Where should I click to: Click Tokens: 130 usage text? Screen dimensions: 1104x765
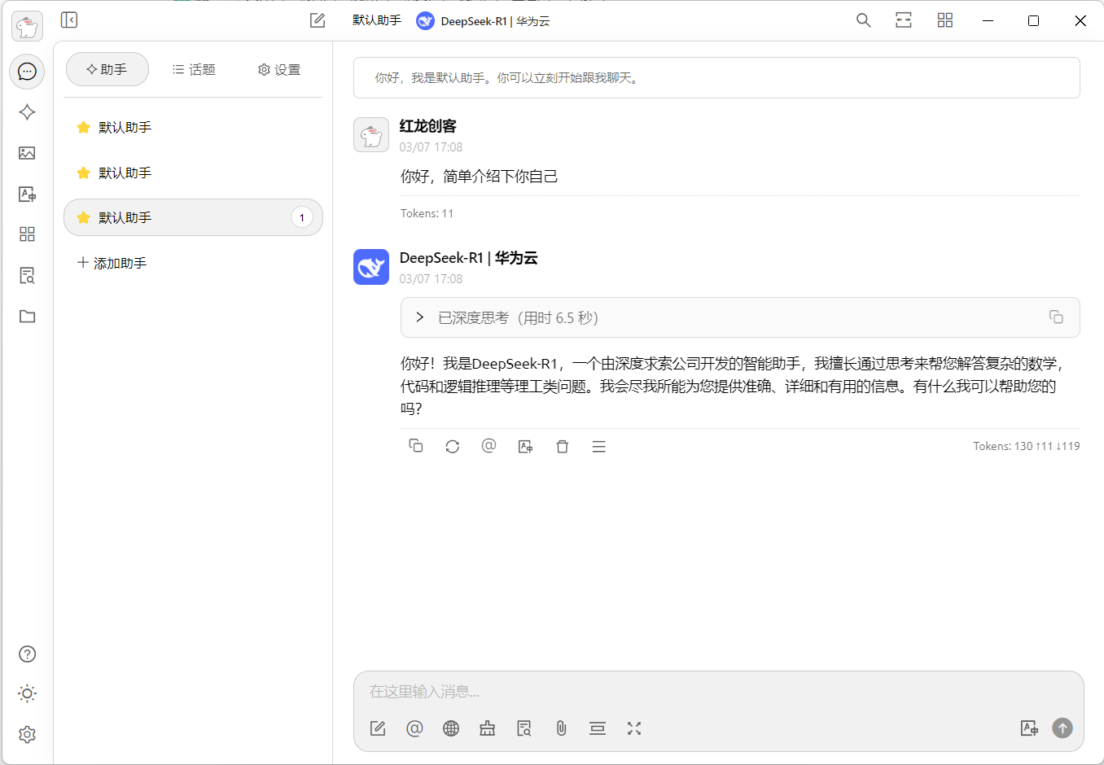point(1027,446)
